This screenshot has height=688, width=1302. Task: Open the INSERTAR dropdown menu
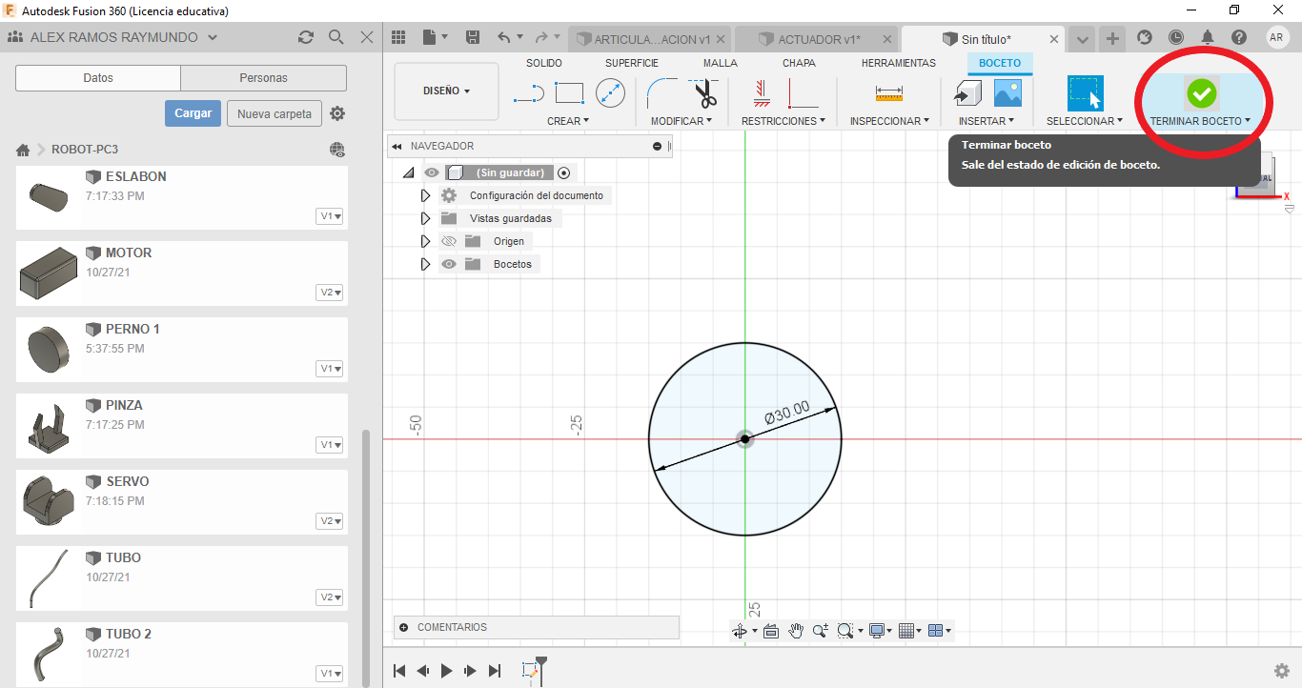click(987, 121)
